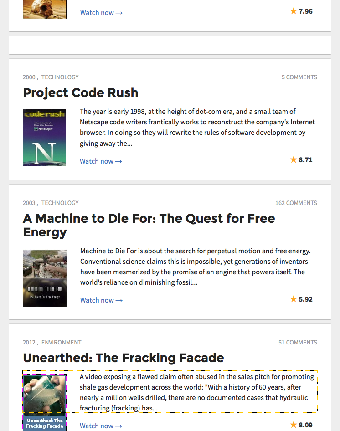Click Watch now under Machine to Die For

pos(101,300)
